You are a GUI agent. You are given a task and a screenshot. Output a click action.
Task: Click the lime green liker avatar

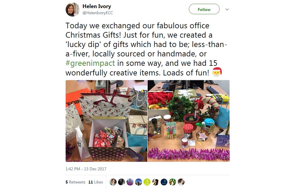click(x=147, y=182)
